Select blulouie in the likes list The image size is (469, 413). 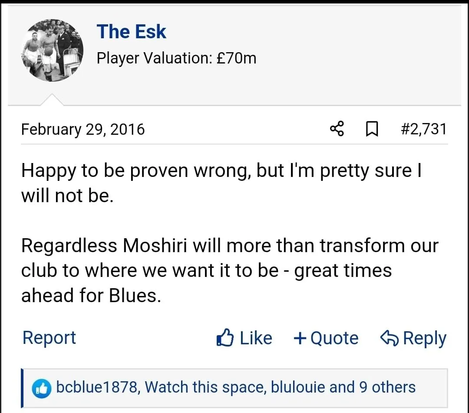298,387
